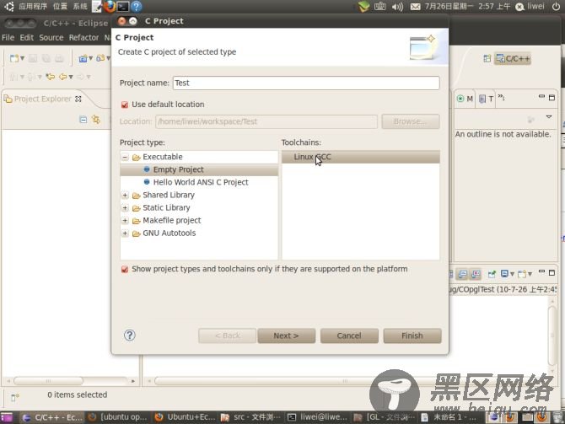Open Outline view menu triangle
Viewport: 565px width, 424px height.
549,116
